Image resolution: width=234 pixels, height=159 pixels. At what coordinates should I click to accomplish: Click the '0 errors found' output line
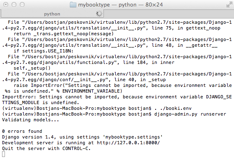tap(22, 131)
